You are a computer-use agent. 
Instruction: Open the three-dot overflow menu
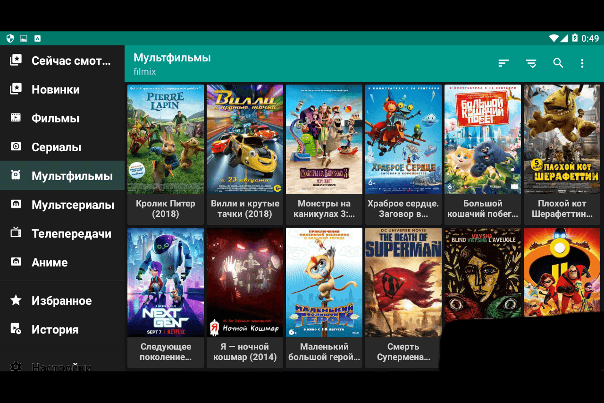click(582, 63)
